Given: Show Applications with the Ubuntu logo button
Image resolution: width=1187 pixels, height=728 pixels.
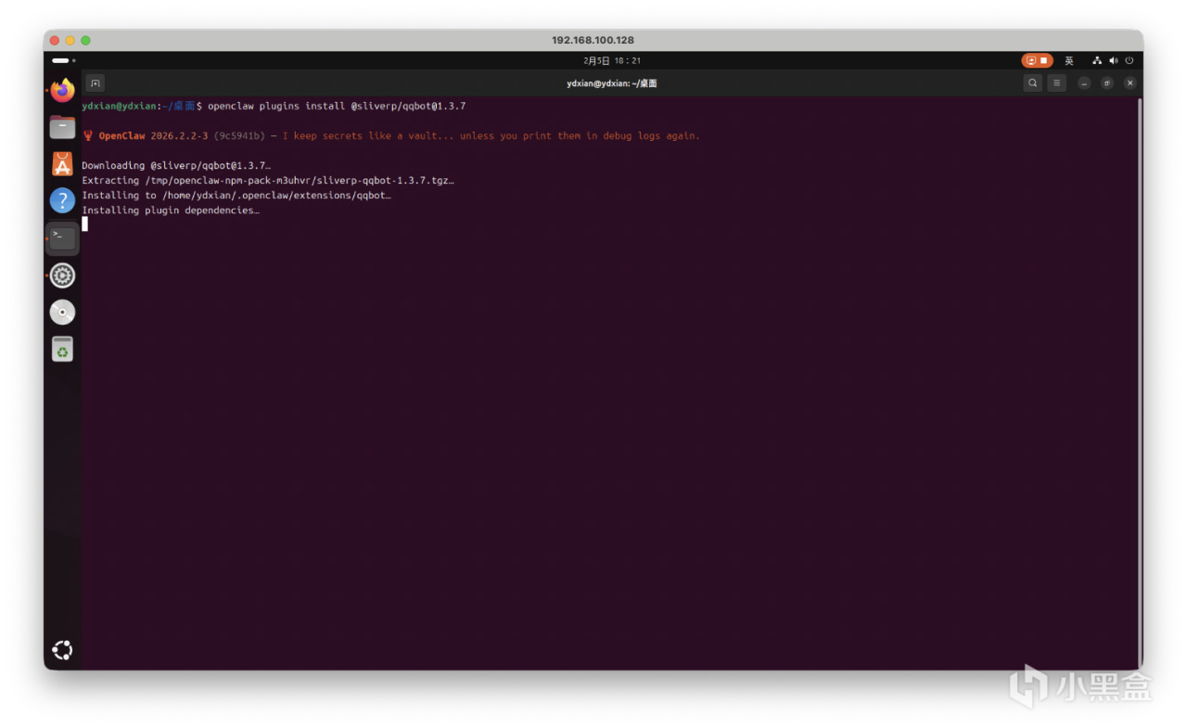Looking at the screenshot, I should tap(62, 650).
